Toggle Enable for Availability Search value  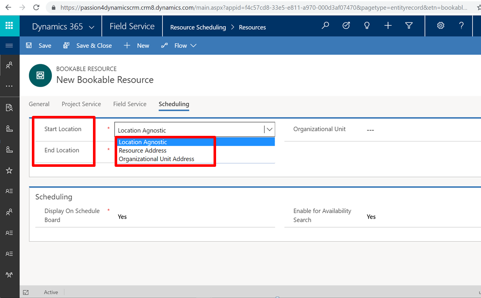point(371,216)
